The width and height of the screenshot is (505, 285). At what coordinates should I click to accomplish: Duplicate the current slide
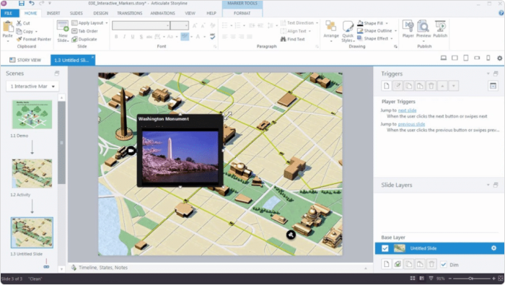[84, 39]
